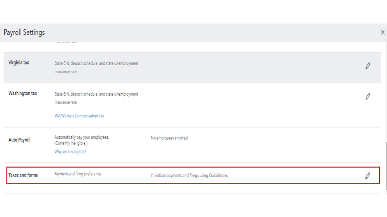
Task: Open WA Workers Compensation Tax link
Action: (x=79, y=116)
